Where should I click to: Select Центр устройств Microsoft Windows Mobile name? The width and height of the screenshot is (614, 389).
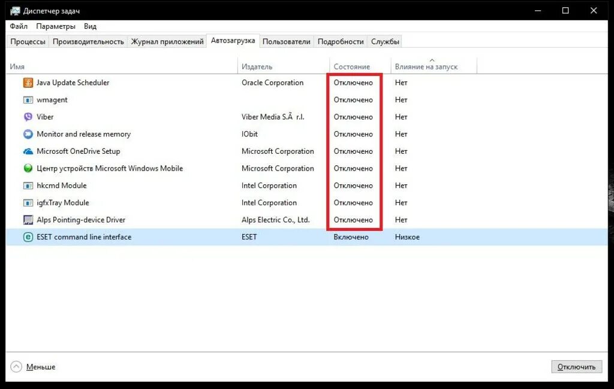[x=110, y=169]
